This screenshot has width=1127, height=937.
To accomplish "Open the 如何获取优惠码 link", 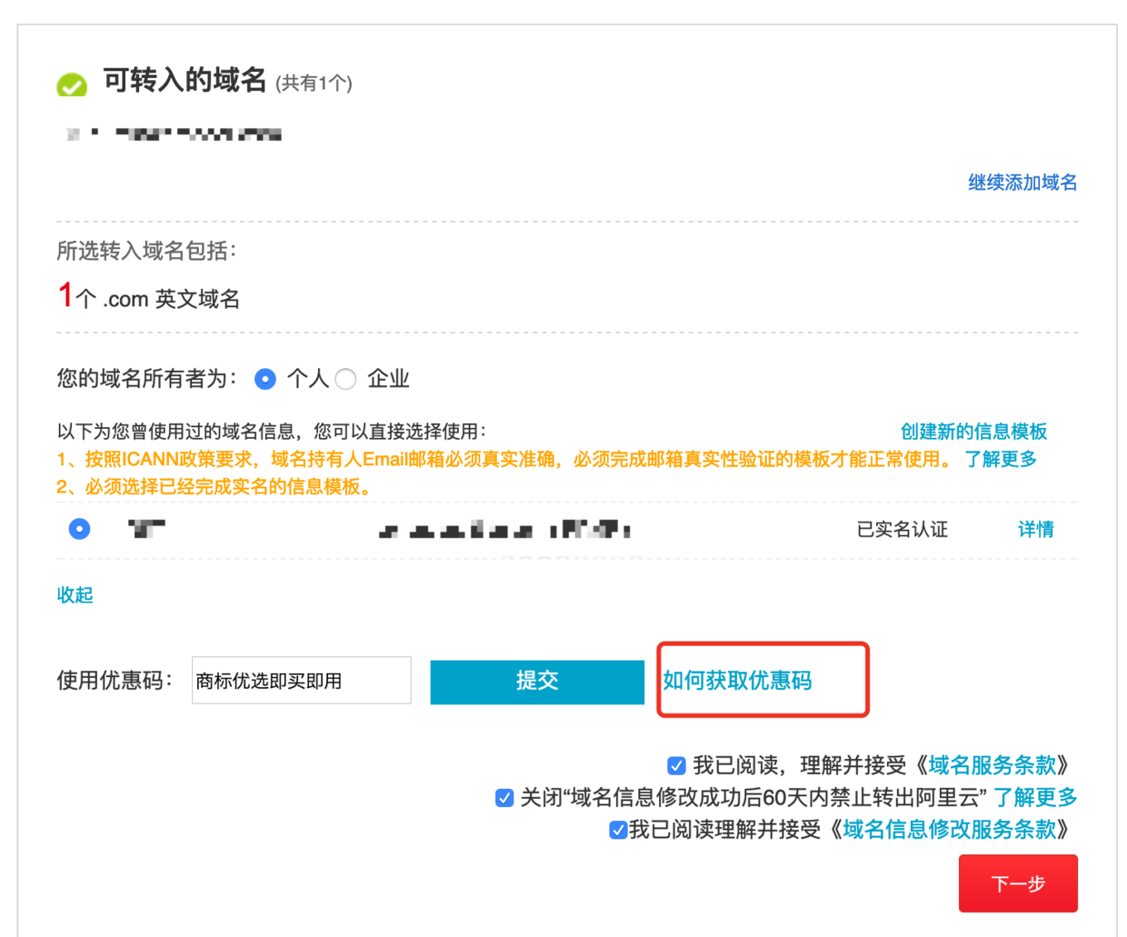I will pos(737,681).
